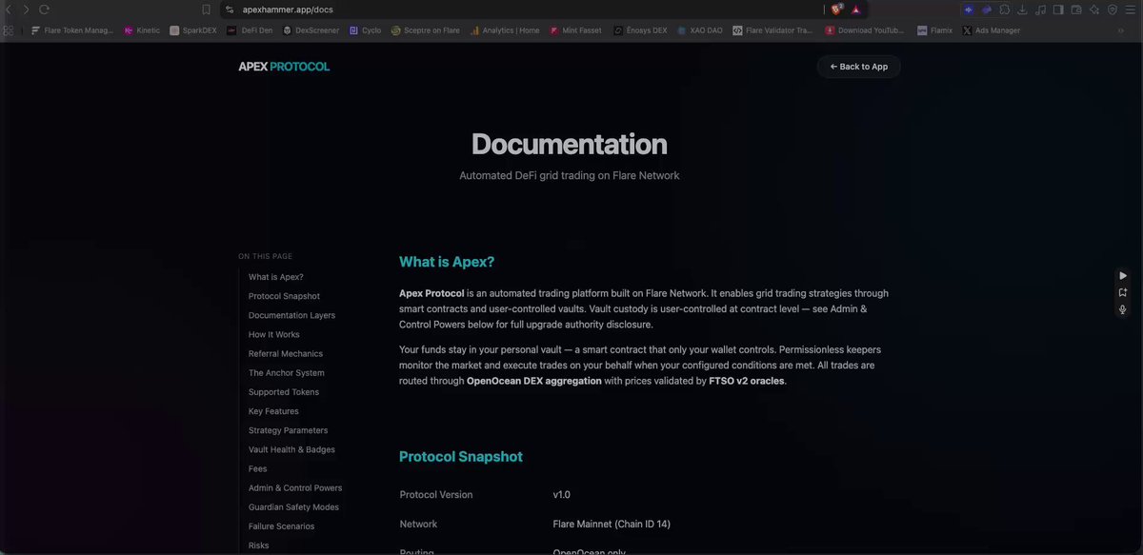Jump to Strategy Parameters section
This screenshot has width=1143, height=555.
coord(288,430)
